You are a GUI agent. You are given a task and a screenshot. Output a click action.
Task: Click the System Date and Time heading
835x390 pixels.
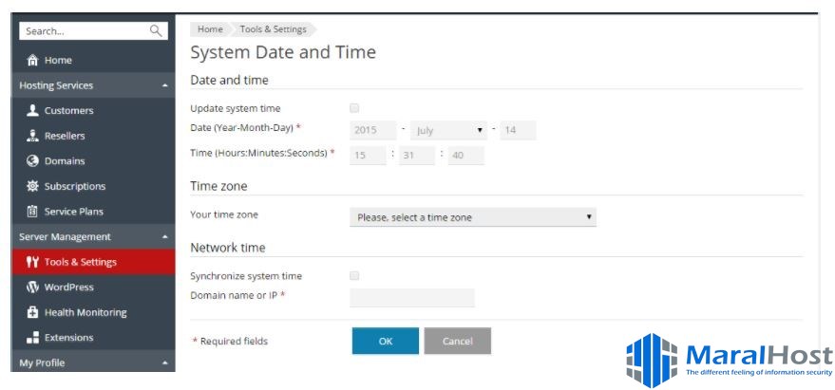(283, 52)
